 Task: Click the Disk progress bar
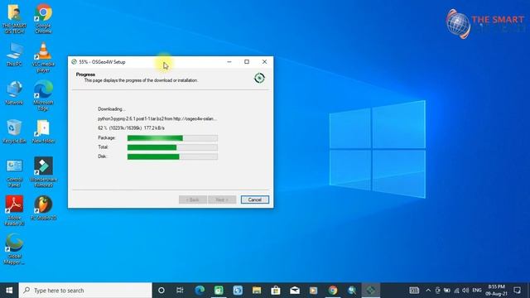pyautogui.click(x=172, y=156)
